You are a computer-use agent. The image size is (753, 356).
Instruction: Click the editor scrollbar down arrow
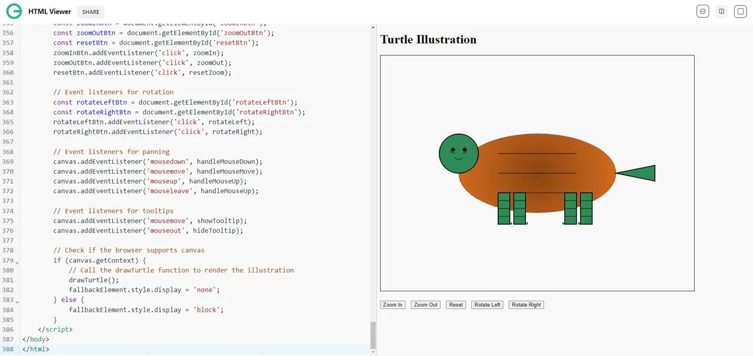[372, 352]
